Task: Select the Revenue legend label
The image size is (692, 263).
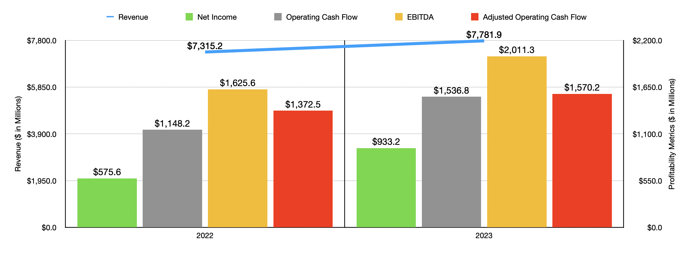Action: click(133, 17)
